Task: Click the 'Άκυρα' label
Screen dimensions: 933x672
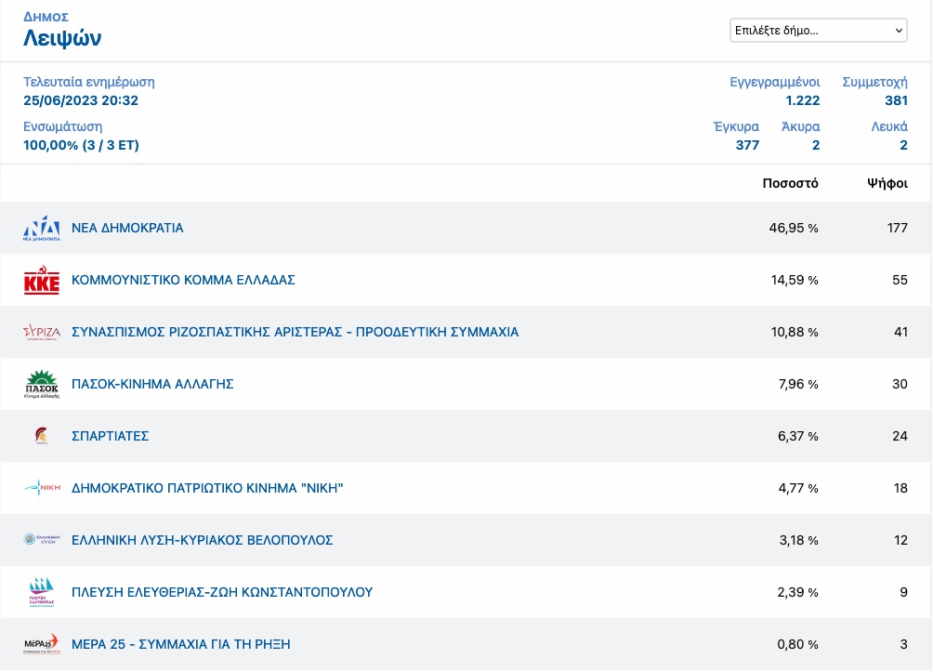Action: click(800, 126)
